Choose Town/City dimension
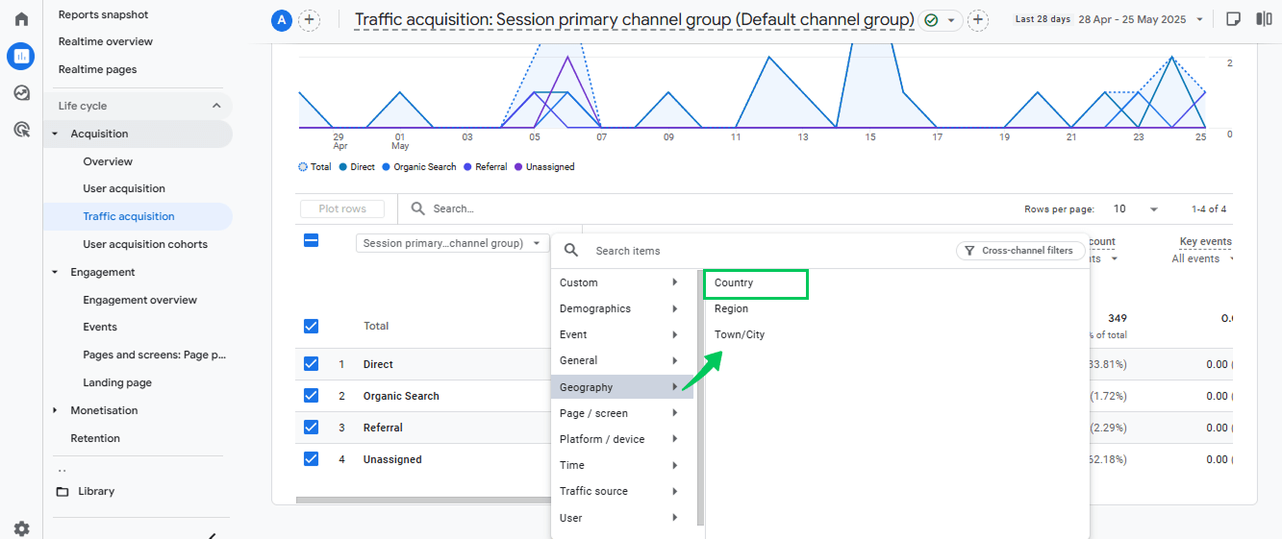Image resolution: width=1282 pixels, height=539 pixels. [x=740, y=334]
